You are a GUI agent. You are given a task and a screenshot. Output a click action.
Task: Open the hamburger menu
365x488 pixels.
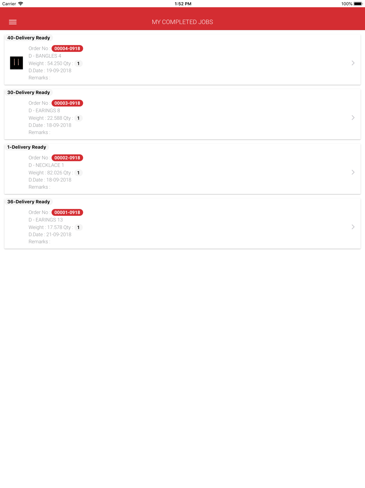pos(13,22)
